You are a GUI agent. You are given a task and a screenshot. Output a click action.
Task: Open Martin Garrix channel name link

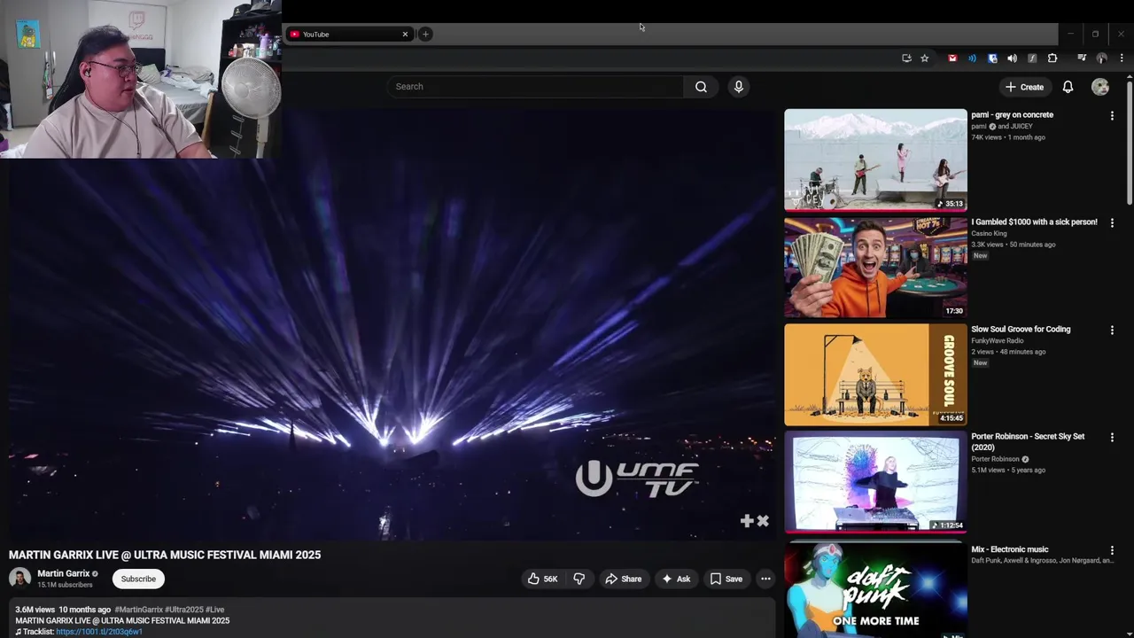[x=63, y=573]
